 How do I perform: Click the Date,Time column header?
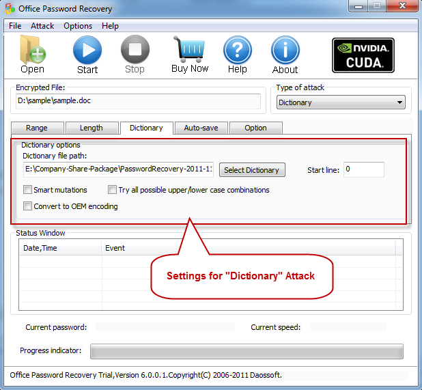pyautogui.click(x=61, y=248)
